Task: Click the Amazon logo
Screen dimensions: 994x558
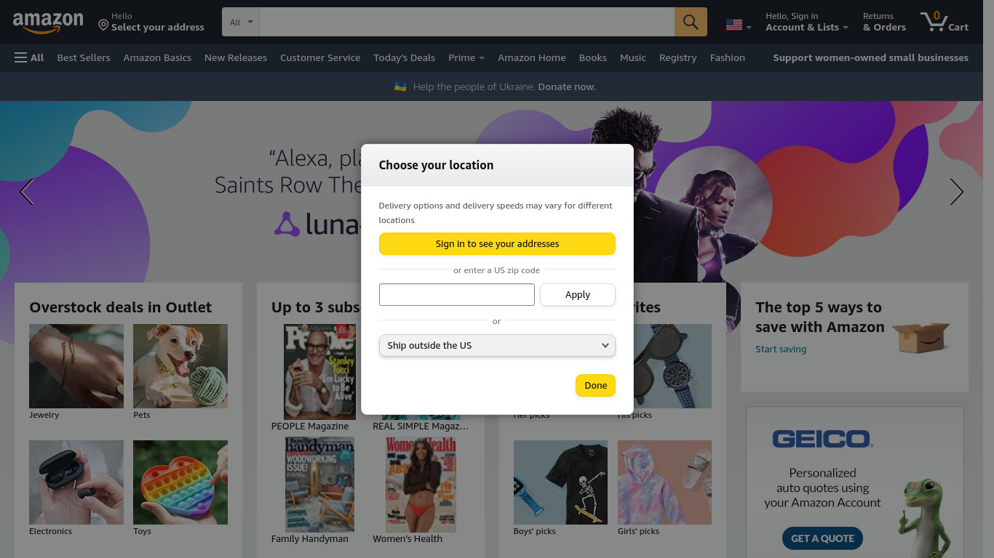Action: click(48, 23)
